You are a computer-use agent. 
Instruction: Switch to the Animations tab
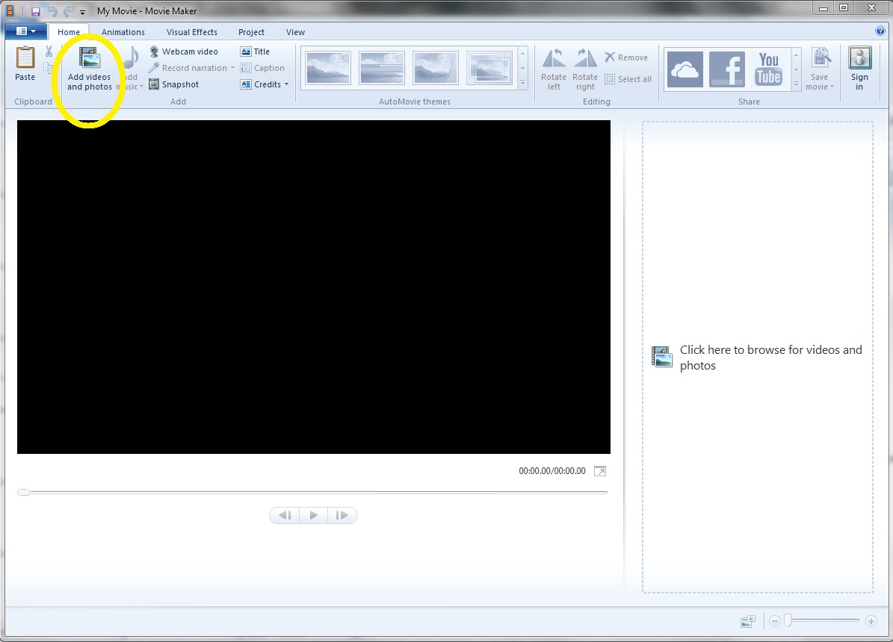click(x=123, y=32)
